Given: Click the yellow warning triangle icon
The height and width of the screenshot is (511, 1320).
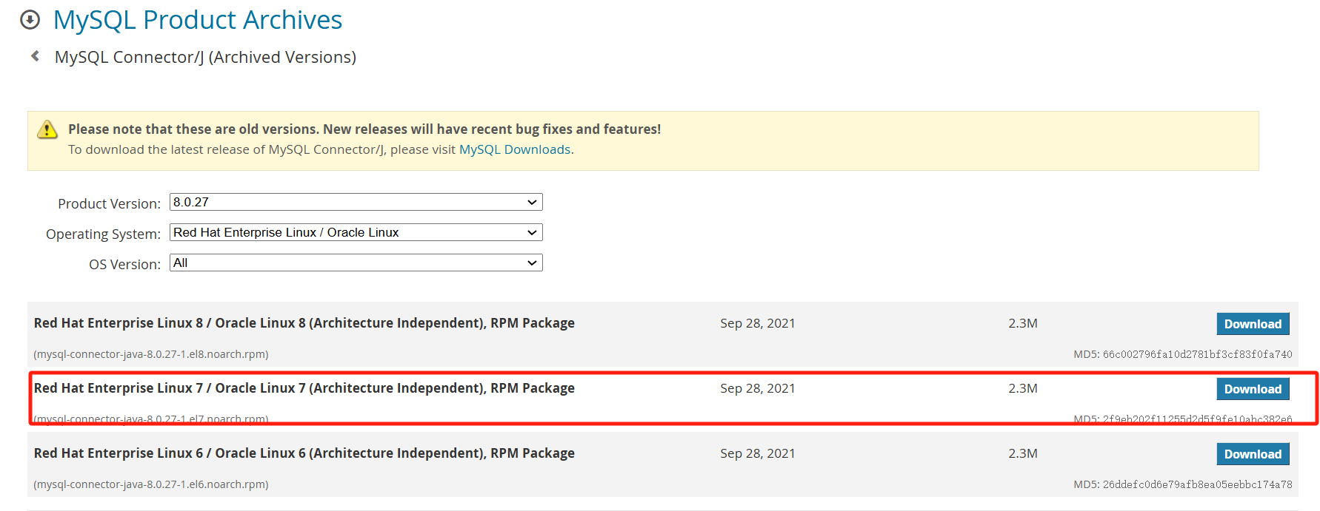Looking at the screenshot, I should [x=47, y=129].
